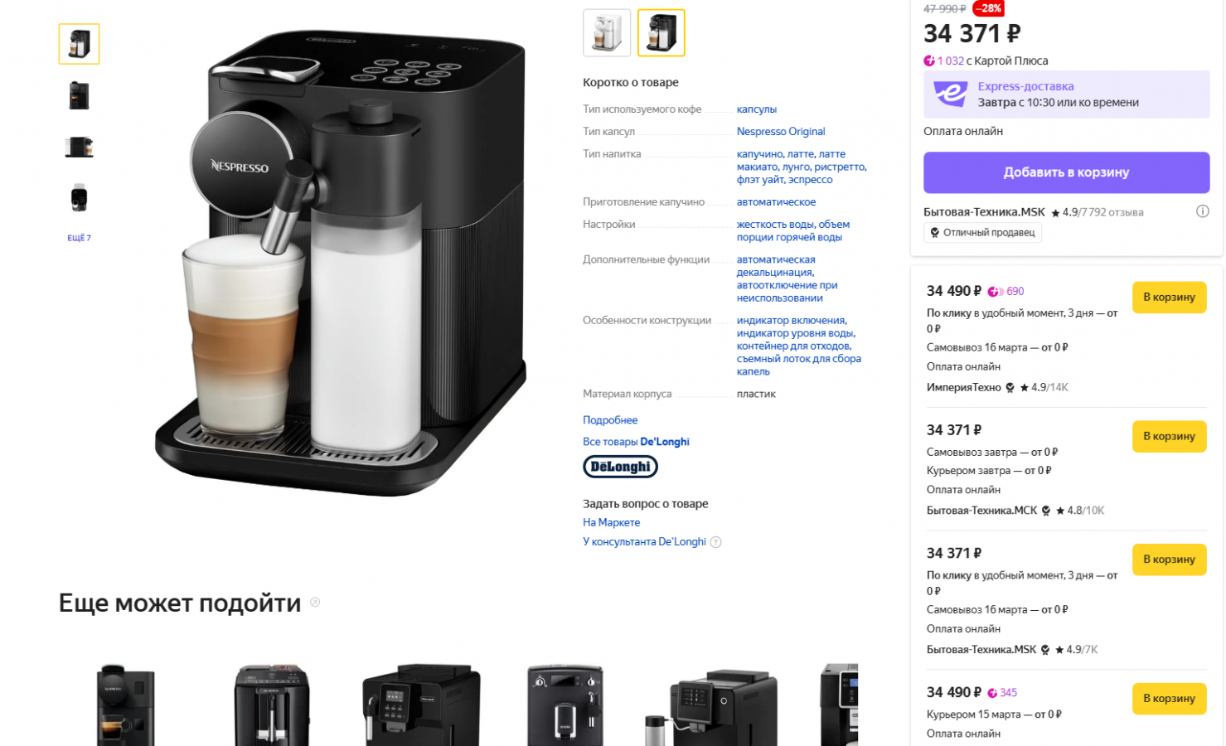Screen dimensions: 1226x746
Task: Open the DeLonghi brand logo
Action: coord(620,467)
